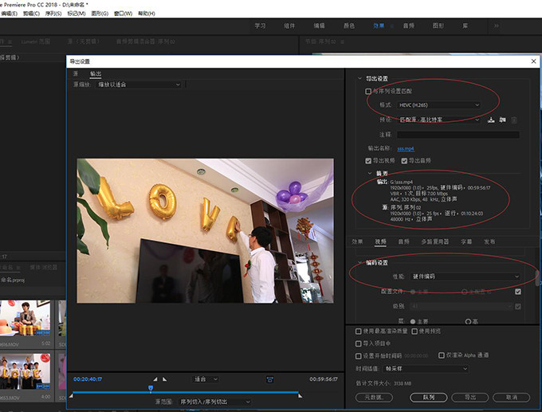Click the settings panel vertical scrollbar
The image size is (542, 412).
(x=537, y=278)
